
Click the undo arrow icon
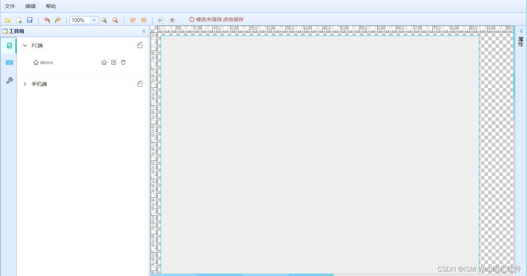tap(47, 20)
